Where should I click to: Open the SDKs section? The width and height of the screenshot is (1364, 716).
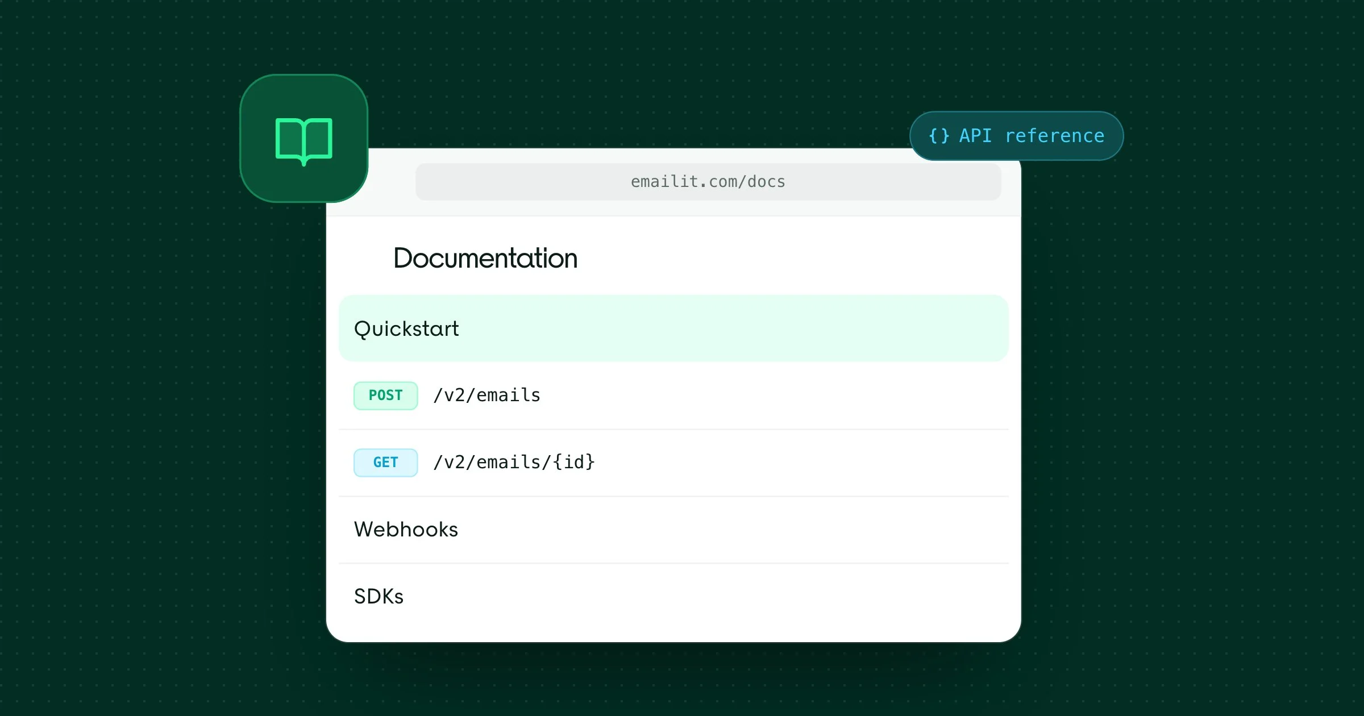click(x=673, y=597)
